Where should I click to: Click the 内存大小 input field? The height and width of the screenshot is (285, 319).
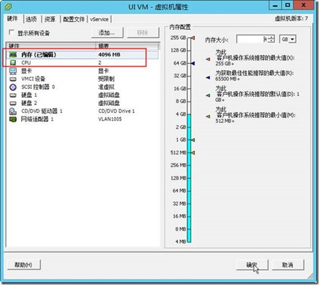[x=251, y=39]
